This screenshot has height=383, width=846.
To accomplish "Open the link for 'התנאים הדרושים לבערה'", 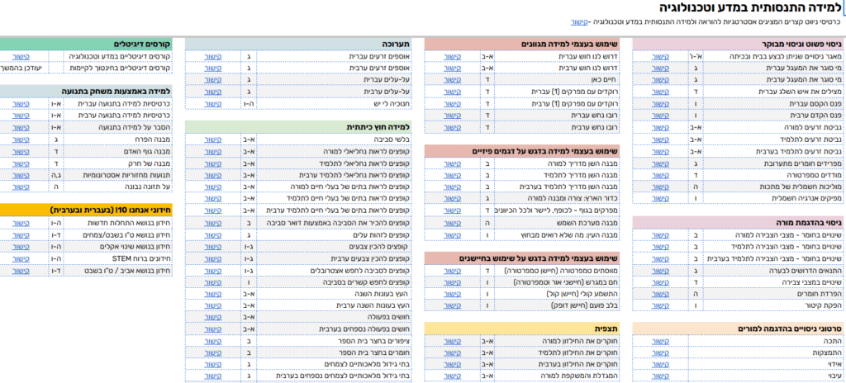I will tap(660, 270).
